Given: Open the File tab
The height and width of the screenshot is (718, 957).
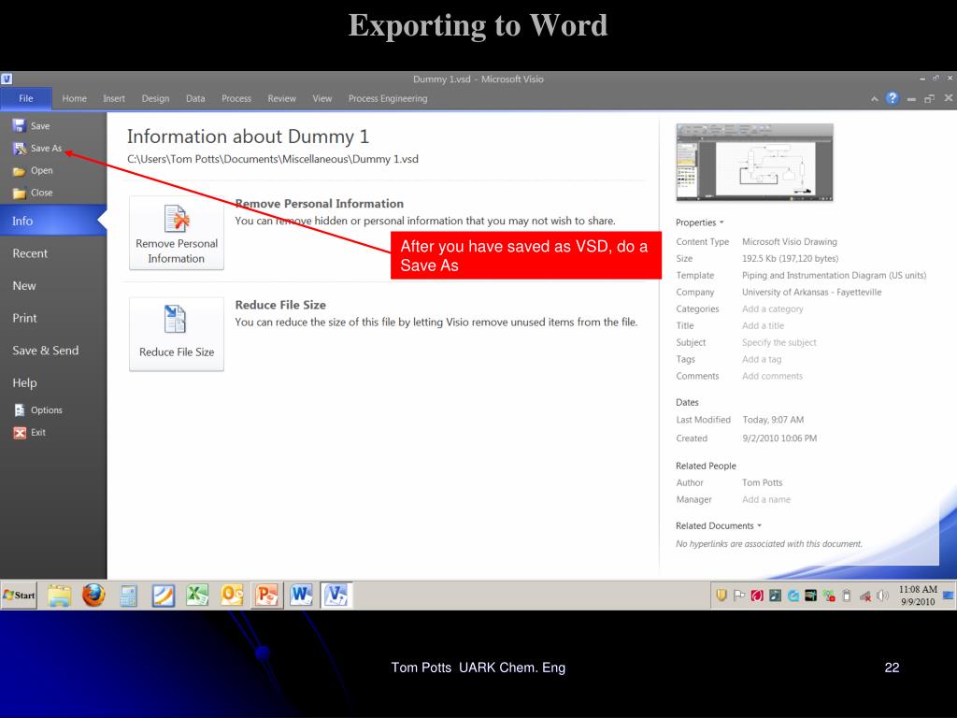Looking at the screenshot, I should tap(25, 98).
